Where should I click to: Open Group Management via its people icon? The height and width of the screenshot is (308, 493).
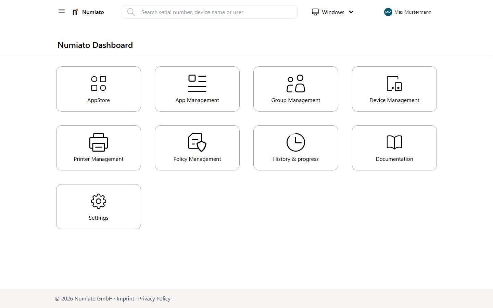tap(295, 83)
